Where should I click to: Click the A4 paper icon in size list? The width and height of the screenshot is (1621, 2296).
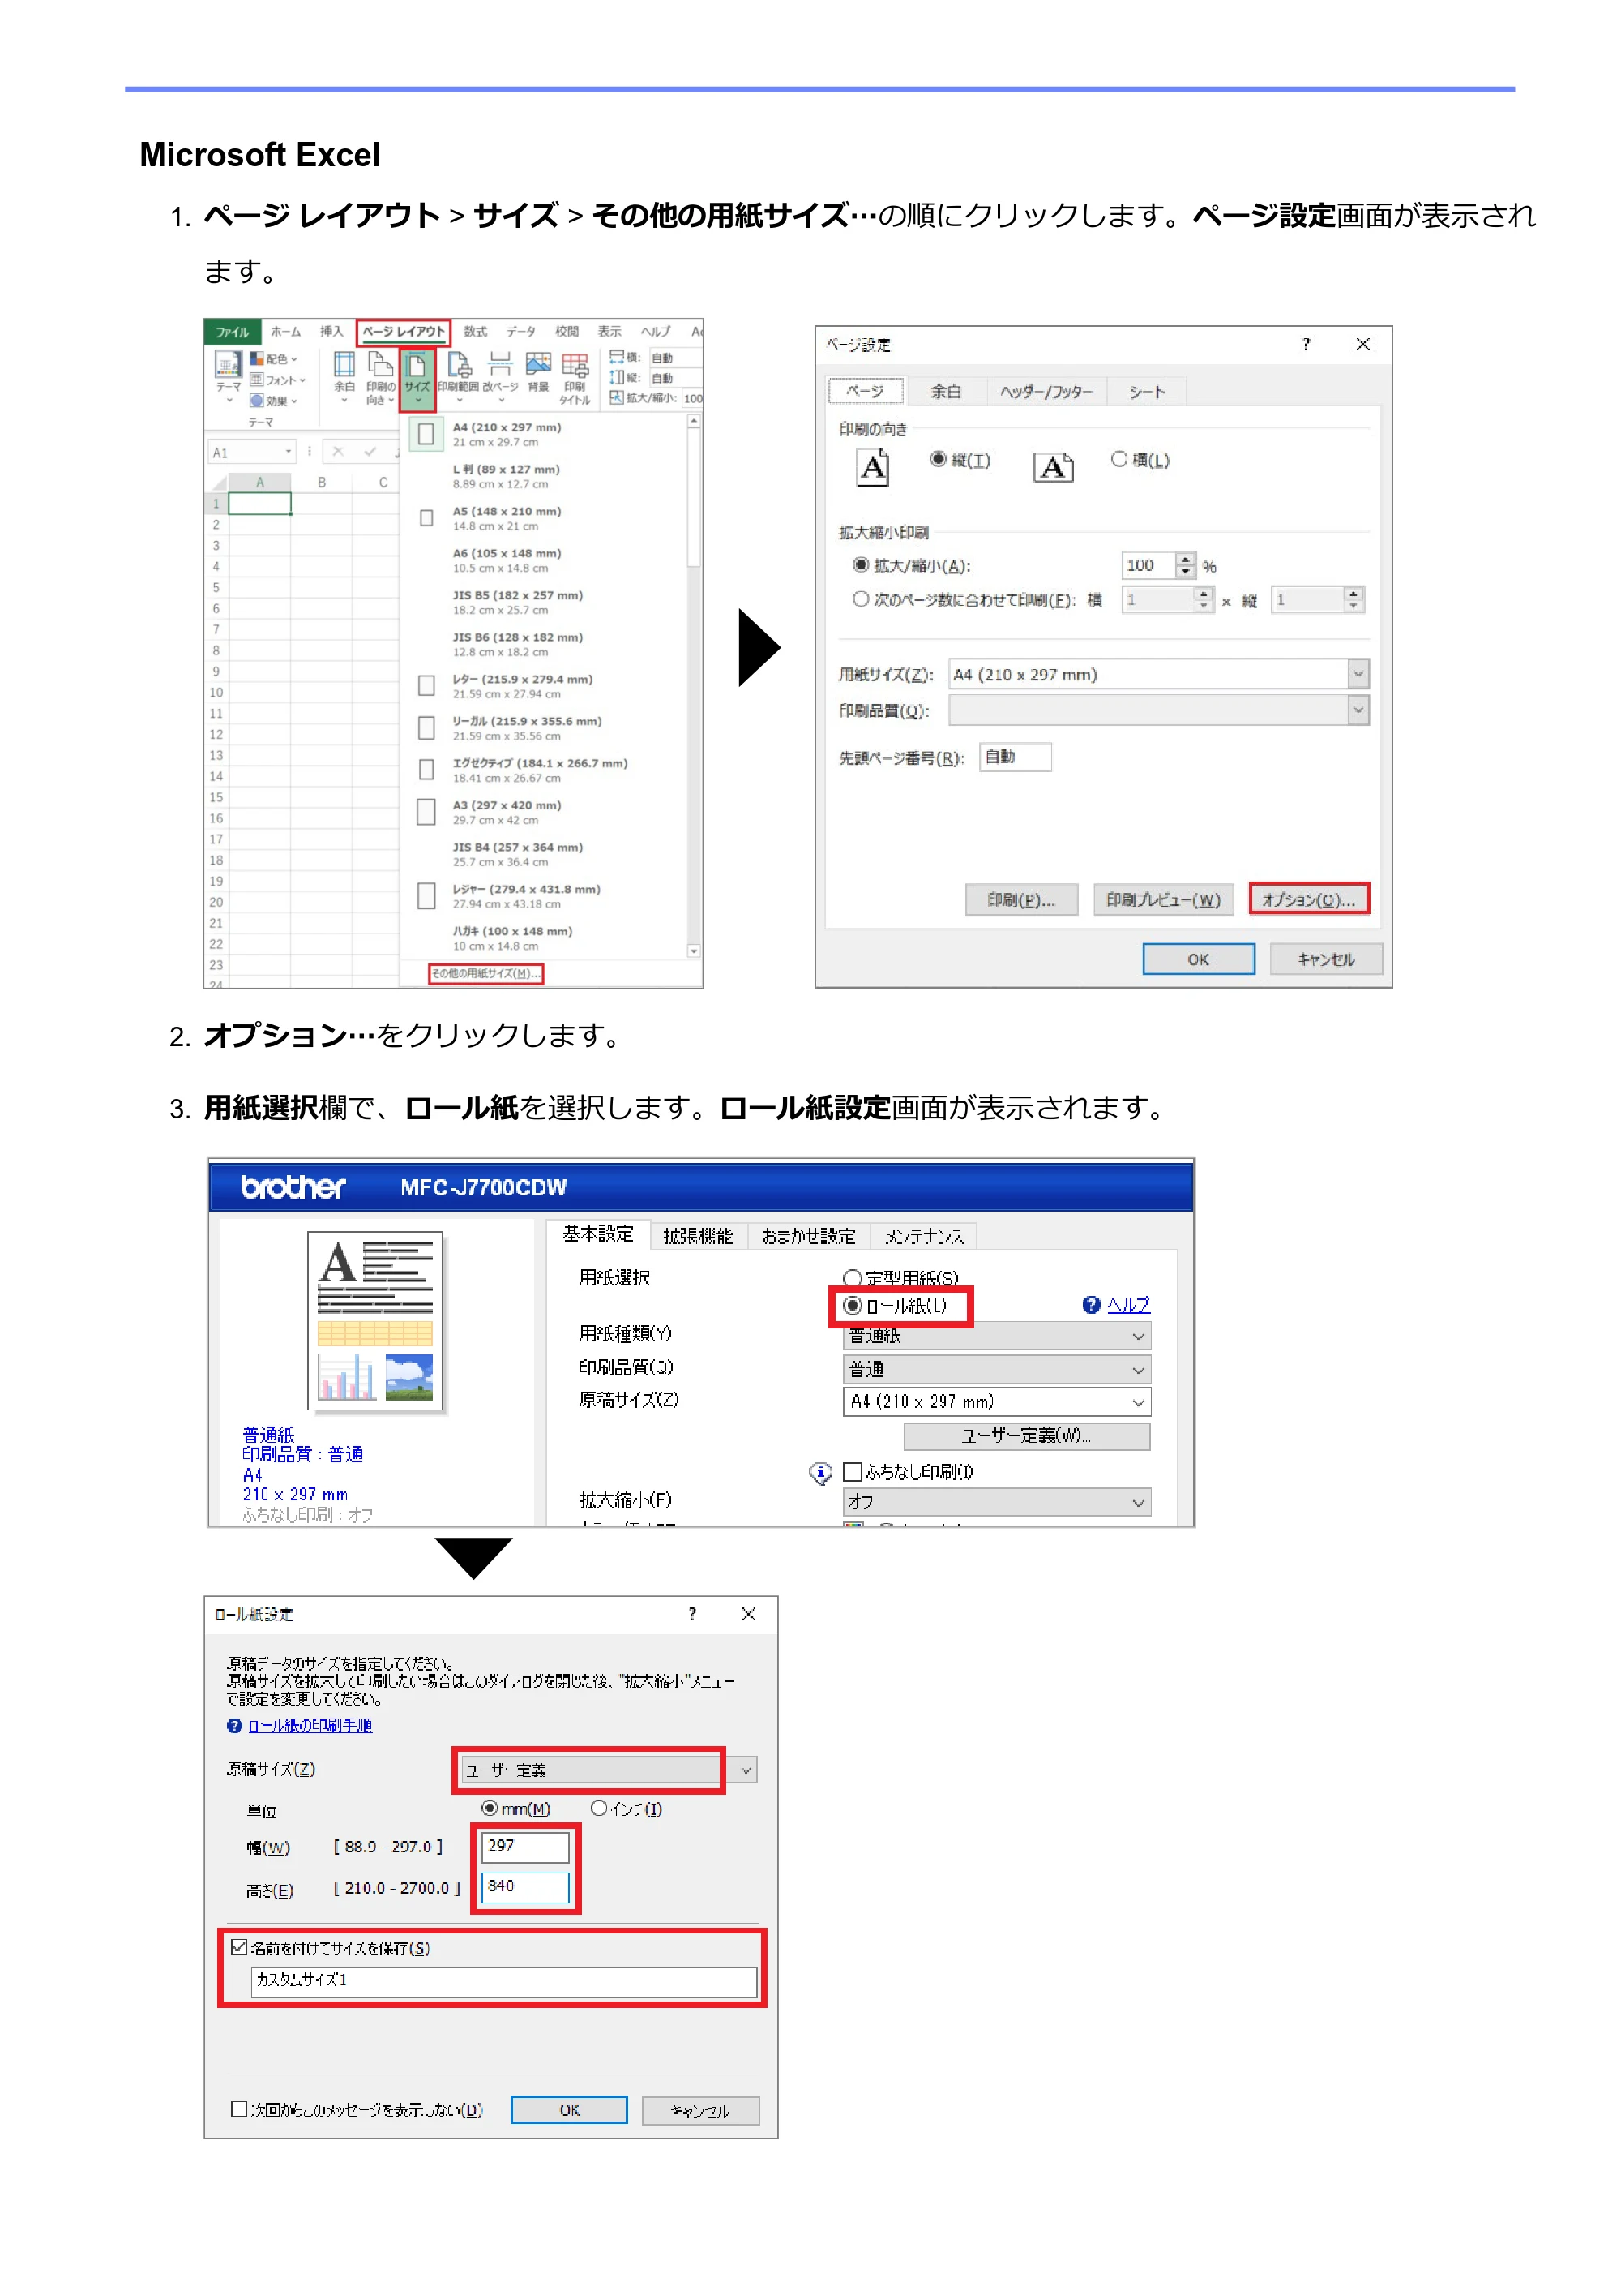[426, 434]
